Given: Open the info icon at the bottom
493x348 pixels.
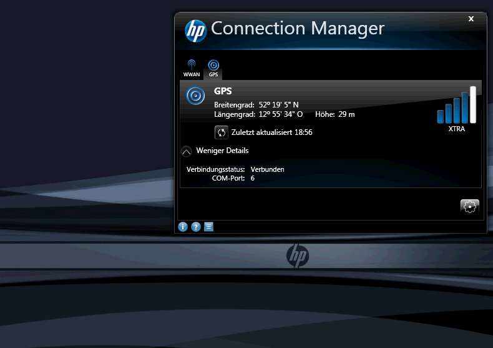Looking at the screenshot, I should point(183,227).
